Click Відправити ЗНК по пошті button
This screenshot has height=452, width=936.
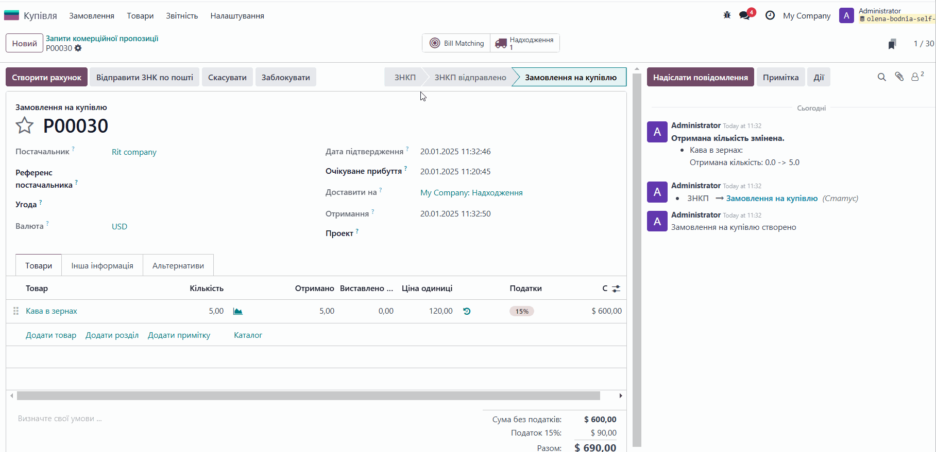tap(144, 77)
